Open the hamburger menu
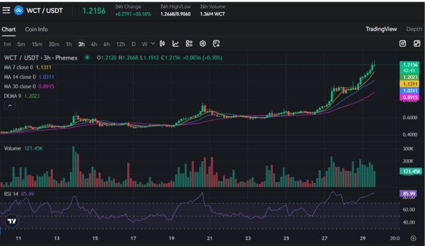425x246 pixels. click(x=6, y=10)
